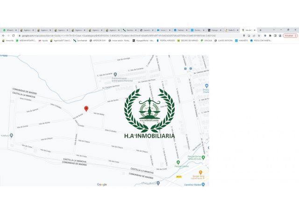Open the Chrome profile avatar
299x224 pixels.
pos(280,35)
